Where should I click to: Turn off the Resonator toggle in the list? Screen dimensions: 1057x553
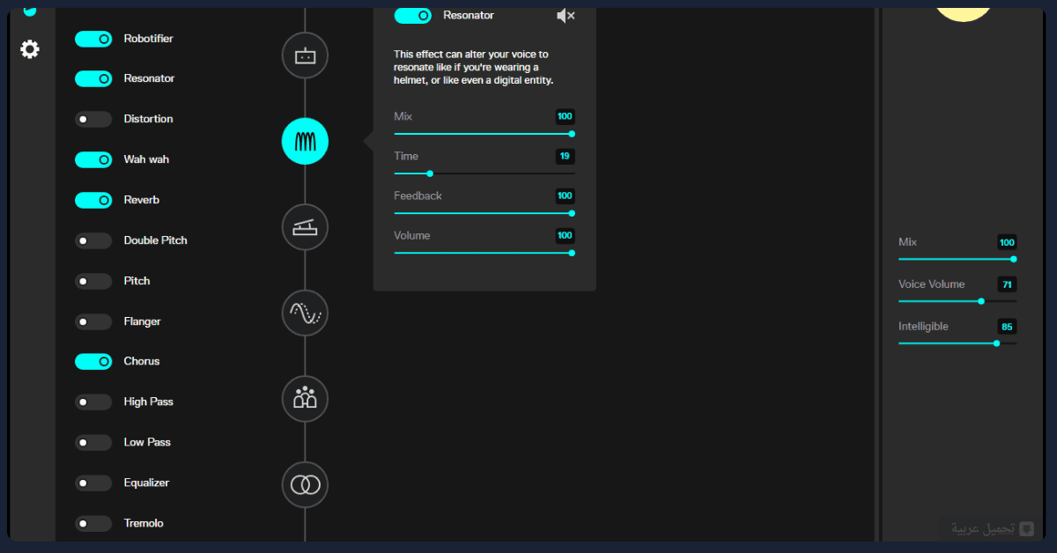pos(93,78)
